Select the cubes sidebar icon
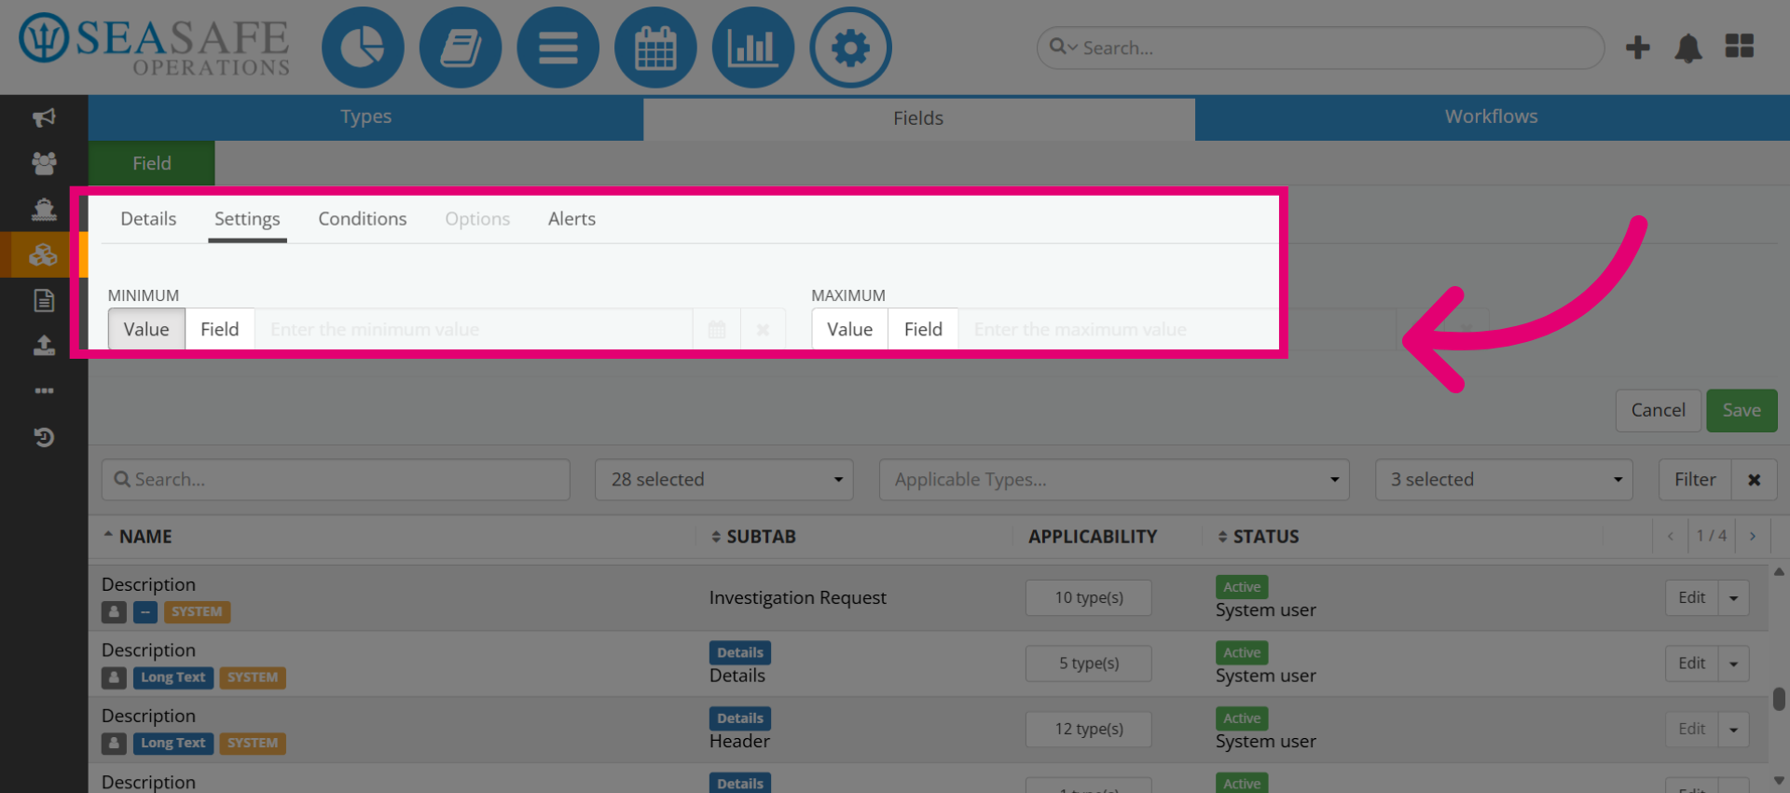Screen dimensions: 1790x793 44,254
